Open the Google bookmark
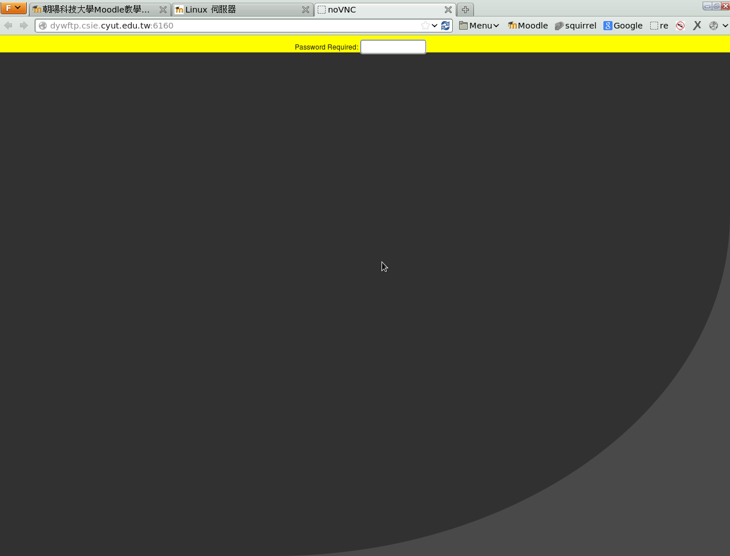The width and height of the screenshot is (730, 556). click(x=623, y=26)
